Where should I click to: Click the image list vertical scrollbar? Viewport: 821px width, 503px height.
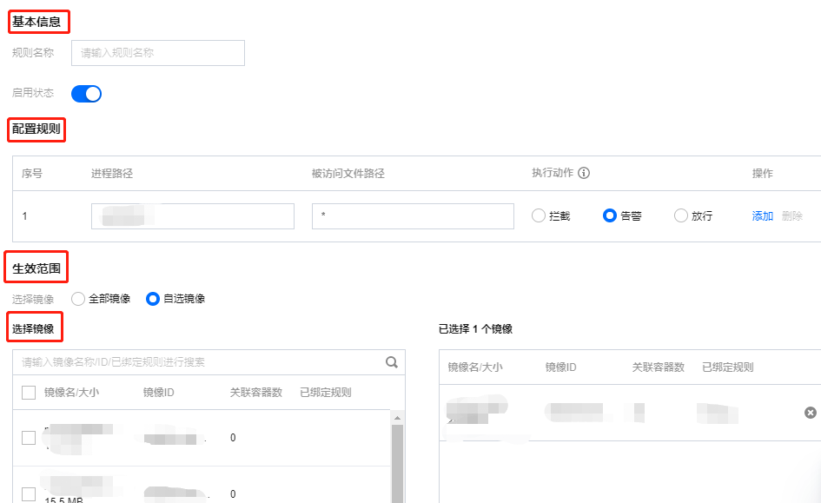397,460
